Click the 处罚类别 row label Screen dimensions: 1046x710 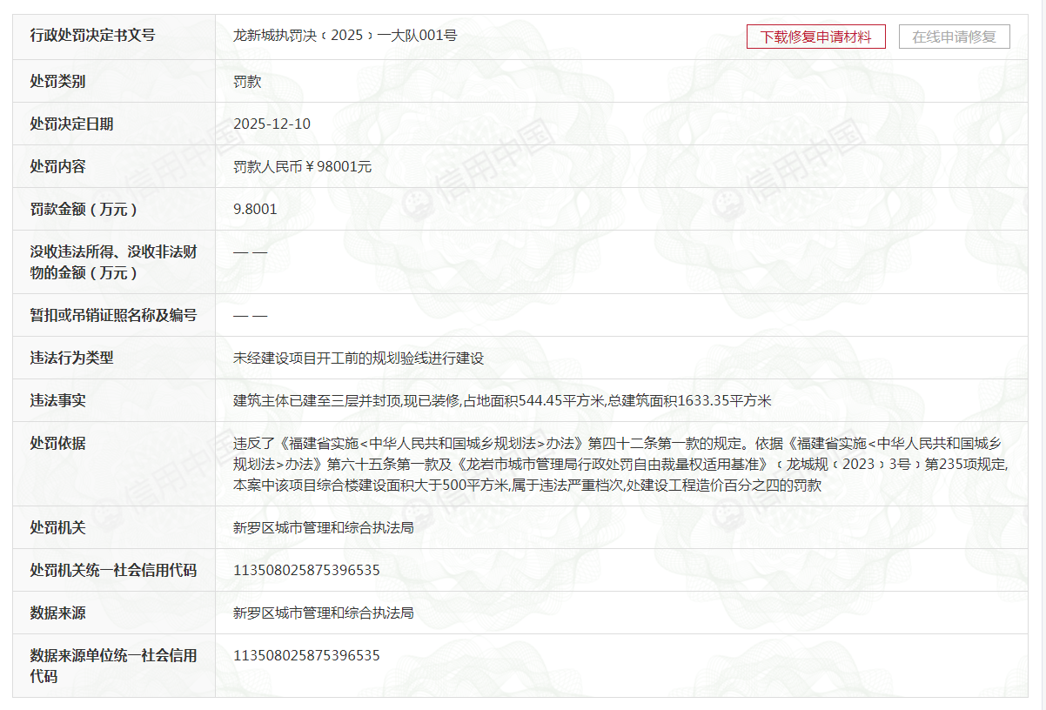click(57, 81)
